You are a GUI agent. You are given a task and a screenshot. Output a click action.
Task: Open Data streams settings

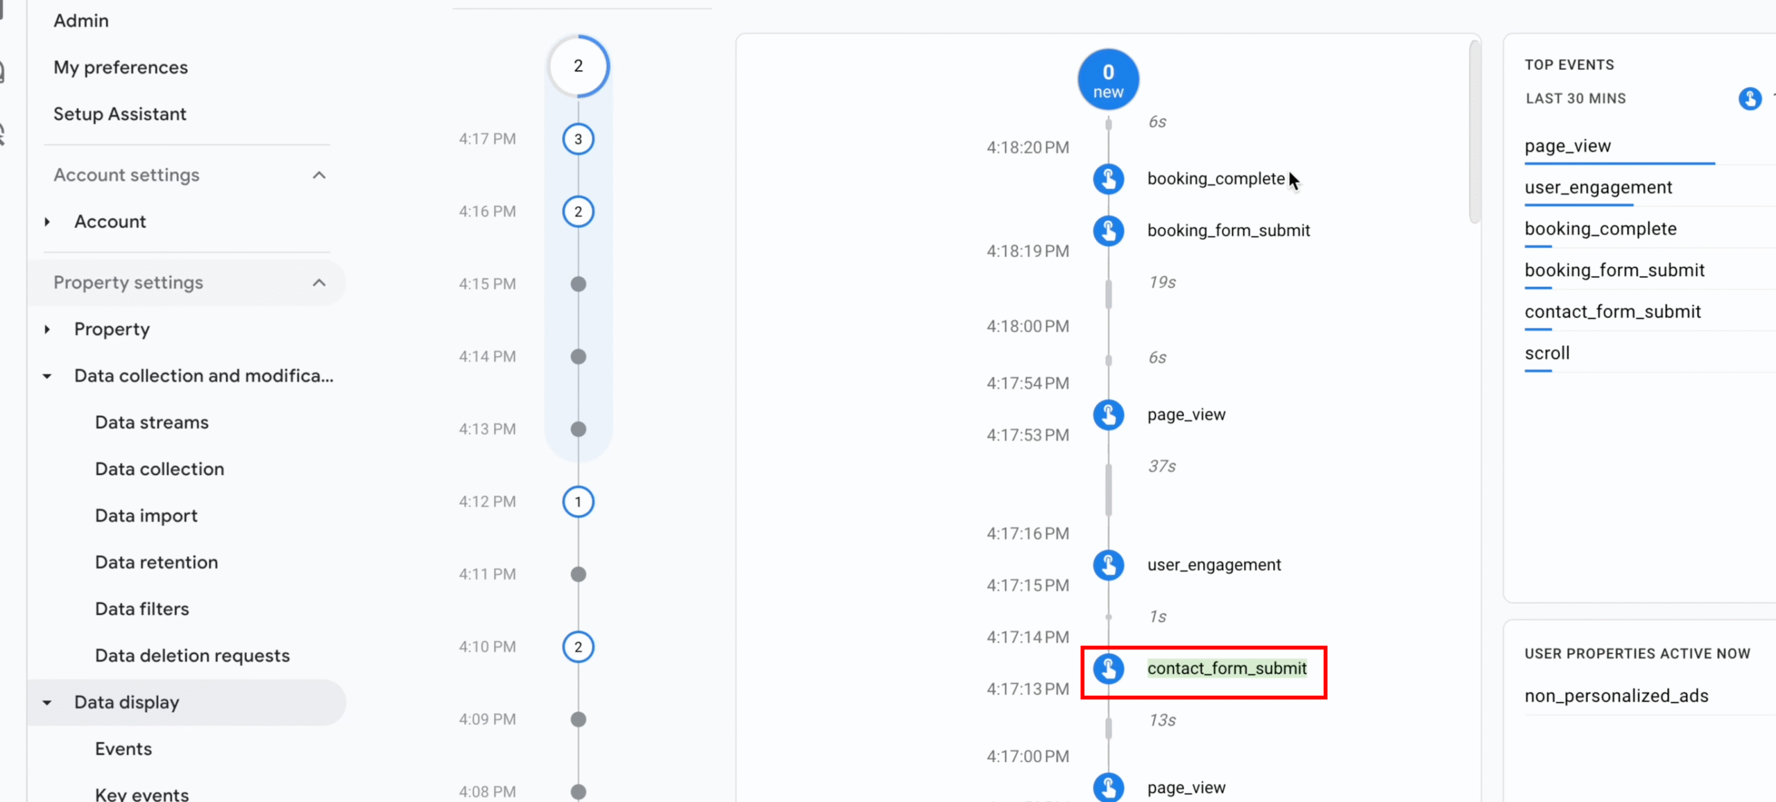tap(151, 423)
